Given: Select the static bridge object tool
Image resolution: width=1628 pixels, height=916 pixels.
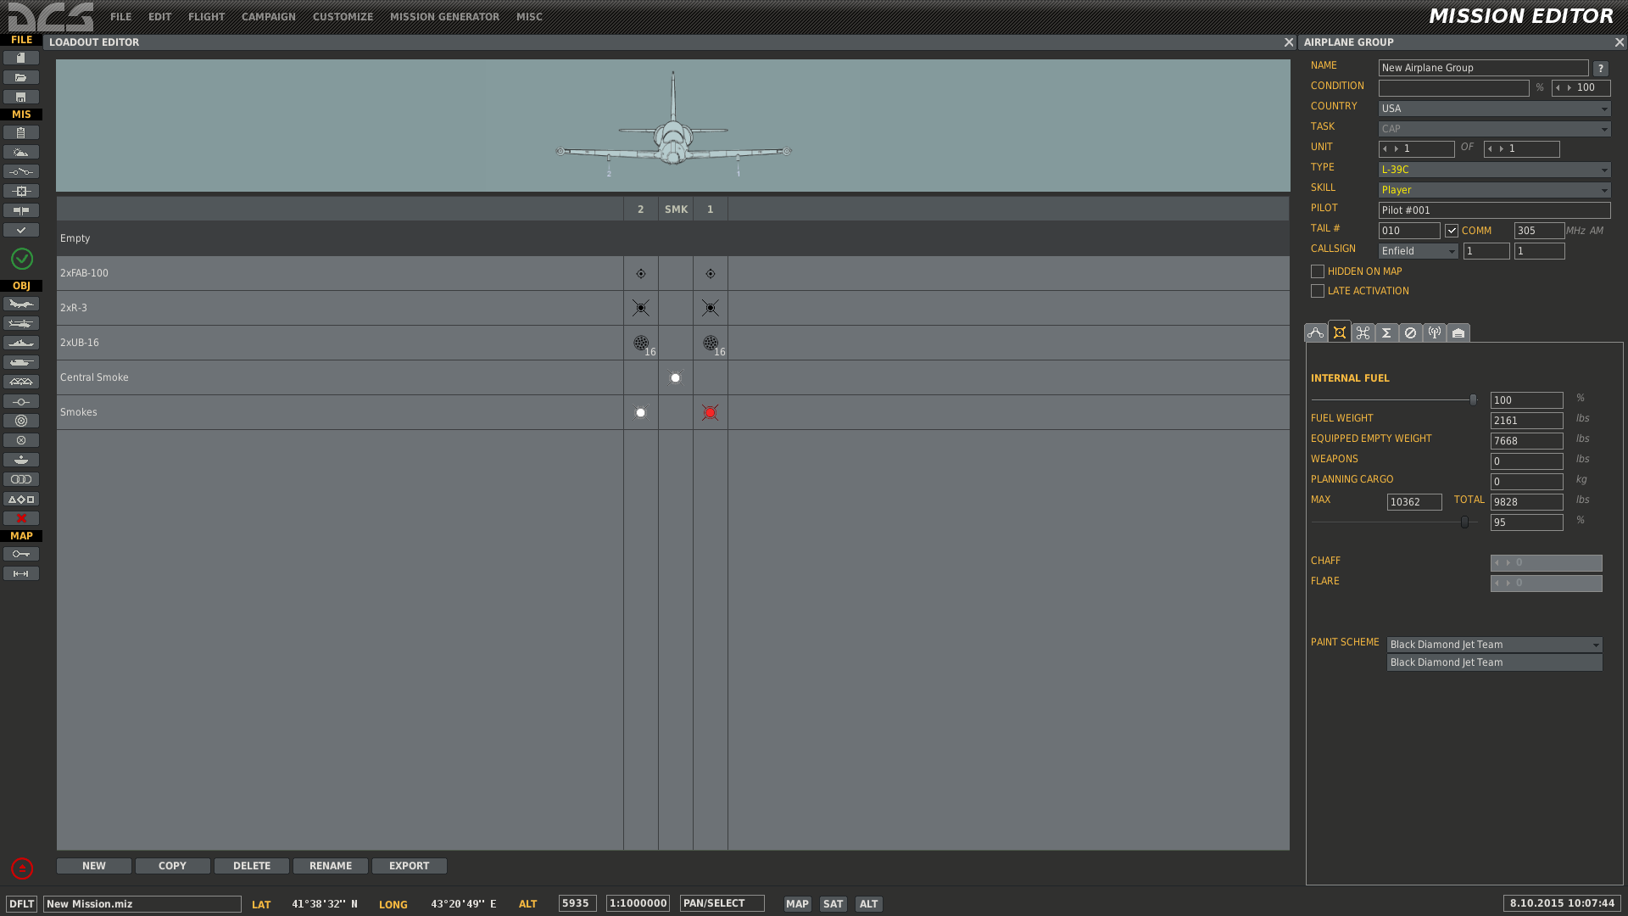Looking at the screenshot, I should [21, 382].
